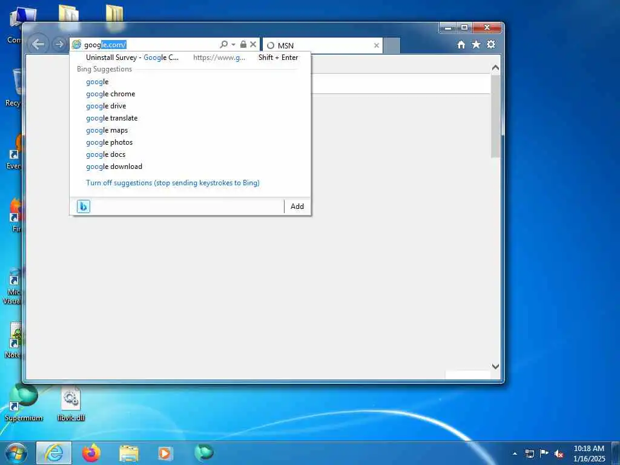This screenshot has height=465, width=620.
Task: Click Internet Explorer taskbar icon
Action: click(54, 453)
